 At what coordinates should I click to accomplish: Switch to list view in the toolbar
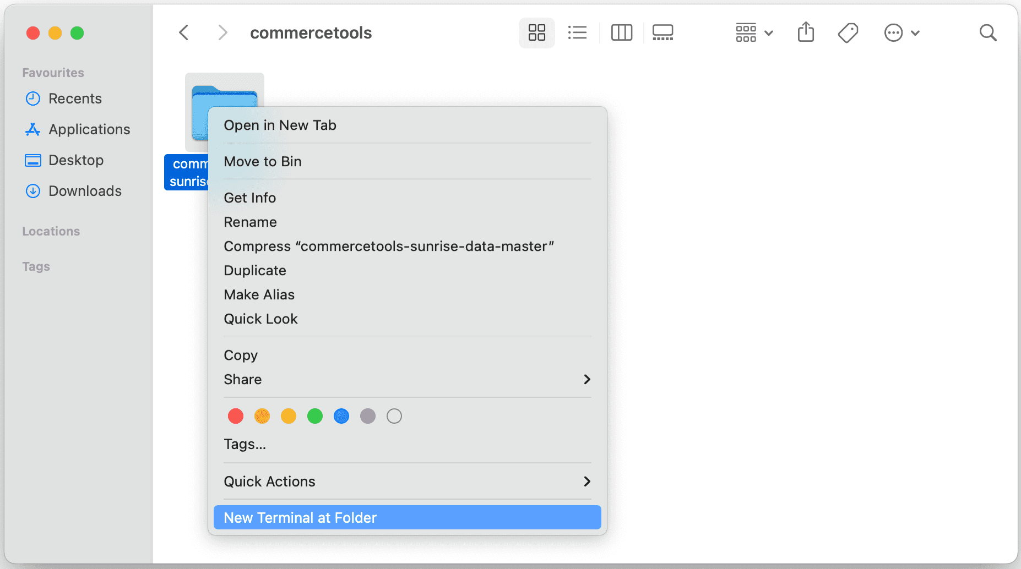pos(577,33)
